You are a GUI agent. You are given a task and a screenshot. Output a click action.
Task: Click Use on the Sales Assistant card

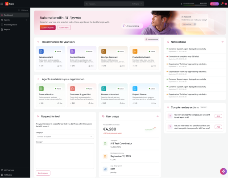60,66
